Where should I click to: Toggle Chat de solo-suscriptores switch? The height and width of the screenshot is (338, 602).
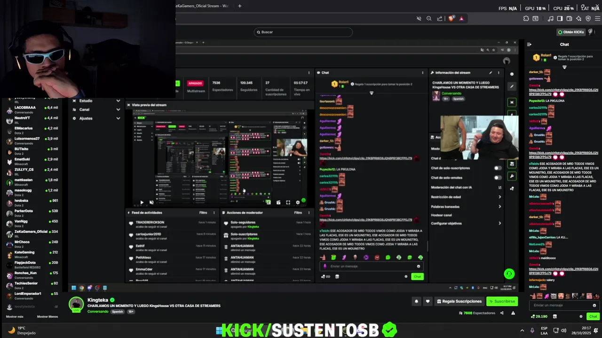coord(498,168)
